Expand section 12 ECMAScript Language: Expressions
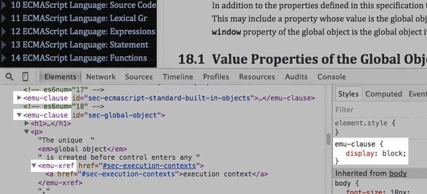 [3, 32]
